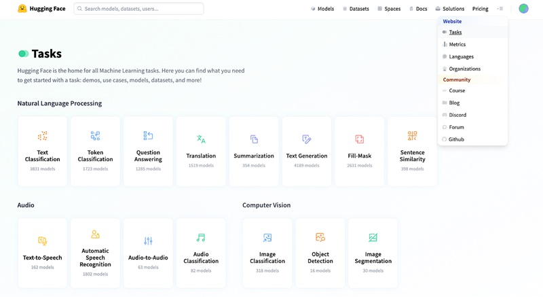Open the Datasets nav item
The image size is (543, 297).
point(356,9)
